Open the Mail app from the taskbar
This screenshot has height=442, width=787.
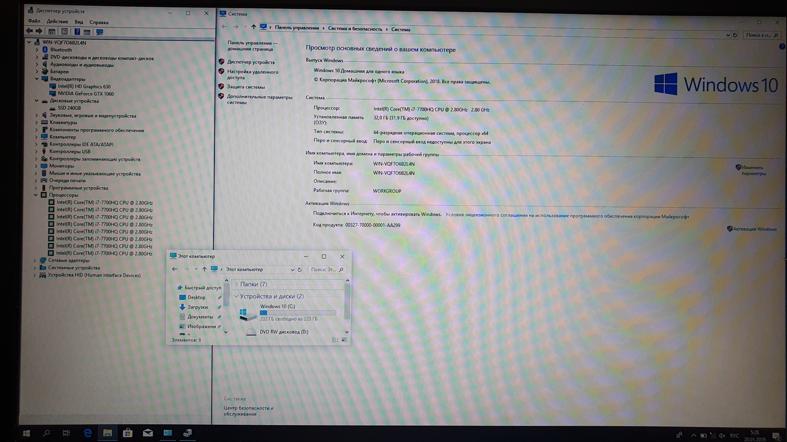[x=148, y=433]
